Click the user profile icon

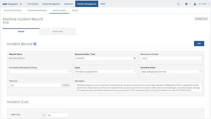coord(195,4)
